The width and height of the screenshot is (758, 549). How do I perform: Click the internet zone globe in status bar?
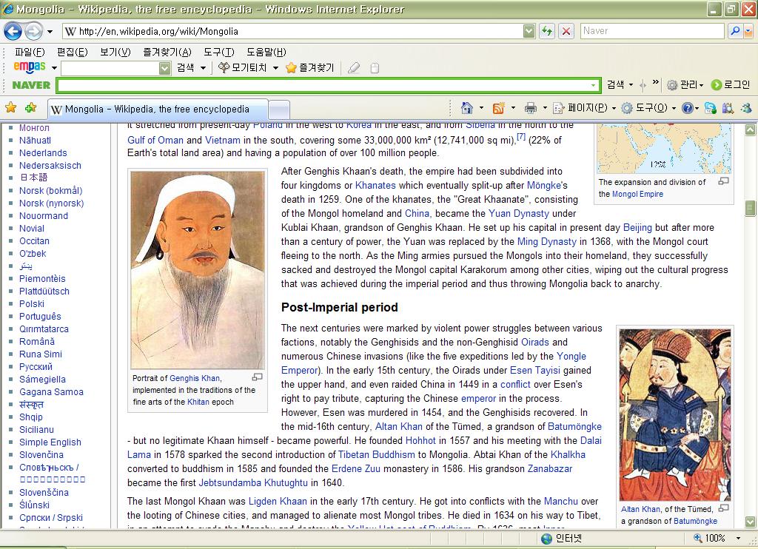point(547,539)
